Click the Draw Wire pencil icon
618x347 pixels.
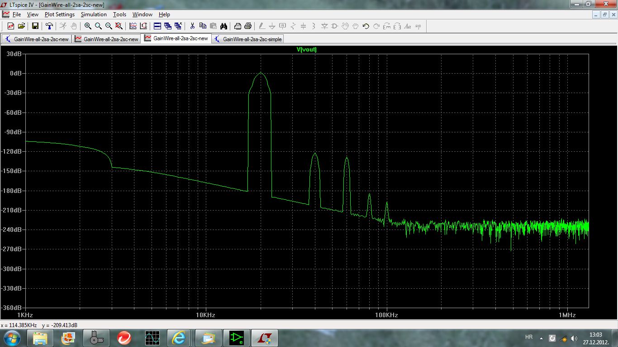262,26
